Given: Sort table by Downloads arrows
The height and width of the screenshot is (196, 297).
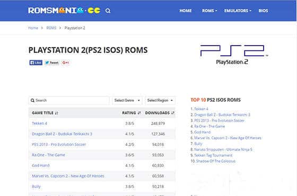Looking at the screenshot, I should pos(172,113).
